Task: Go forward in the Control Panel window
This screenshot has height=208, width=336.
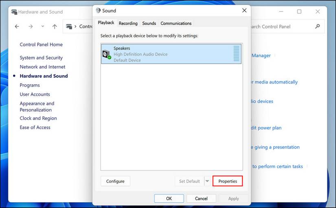Action: [x=31, y=26]
